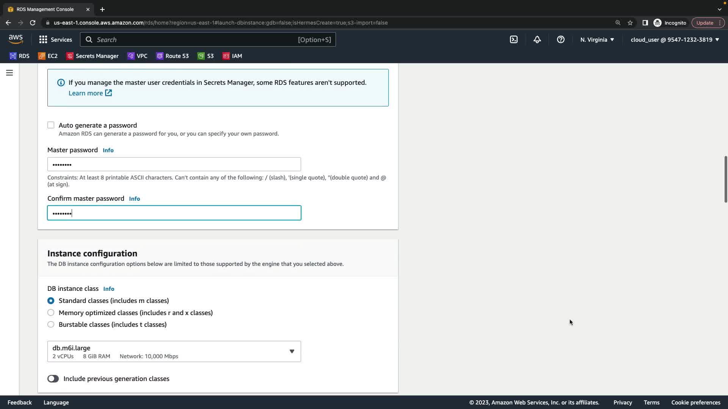Select Memory optimized classes radio option
The height and width of the screenshot is (409, 728).
coord(51,313)
